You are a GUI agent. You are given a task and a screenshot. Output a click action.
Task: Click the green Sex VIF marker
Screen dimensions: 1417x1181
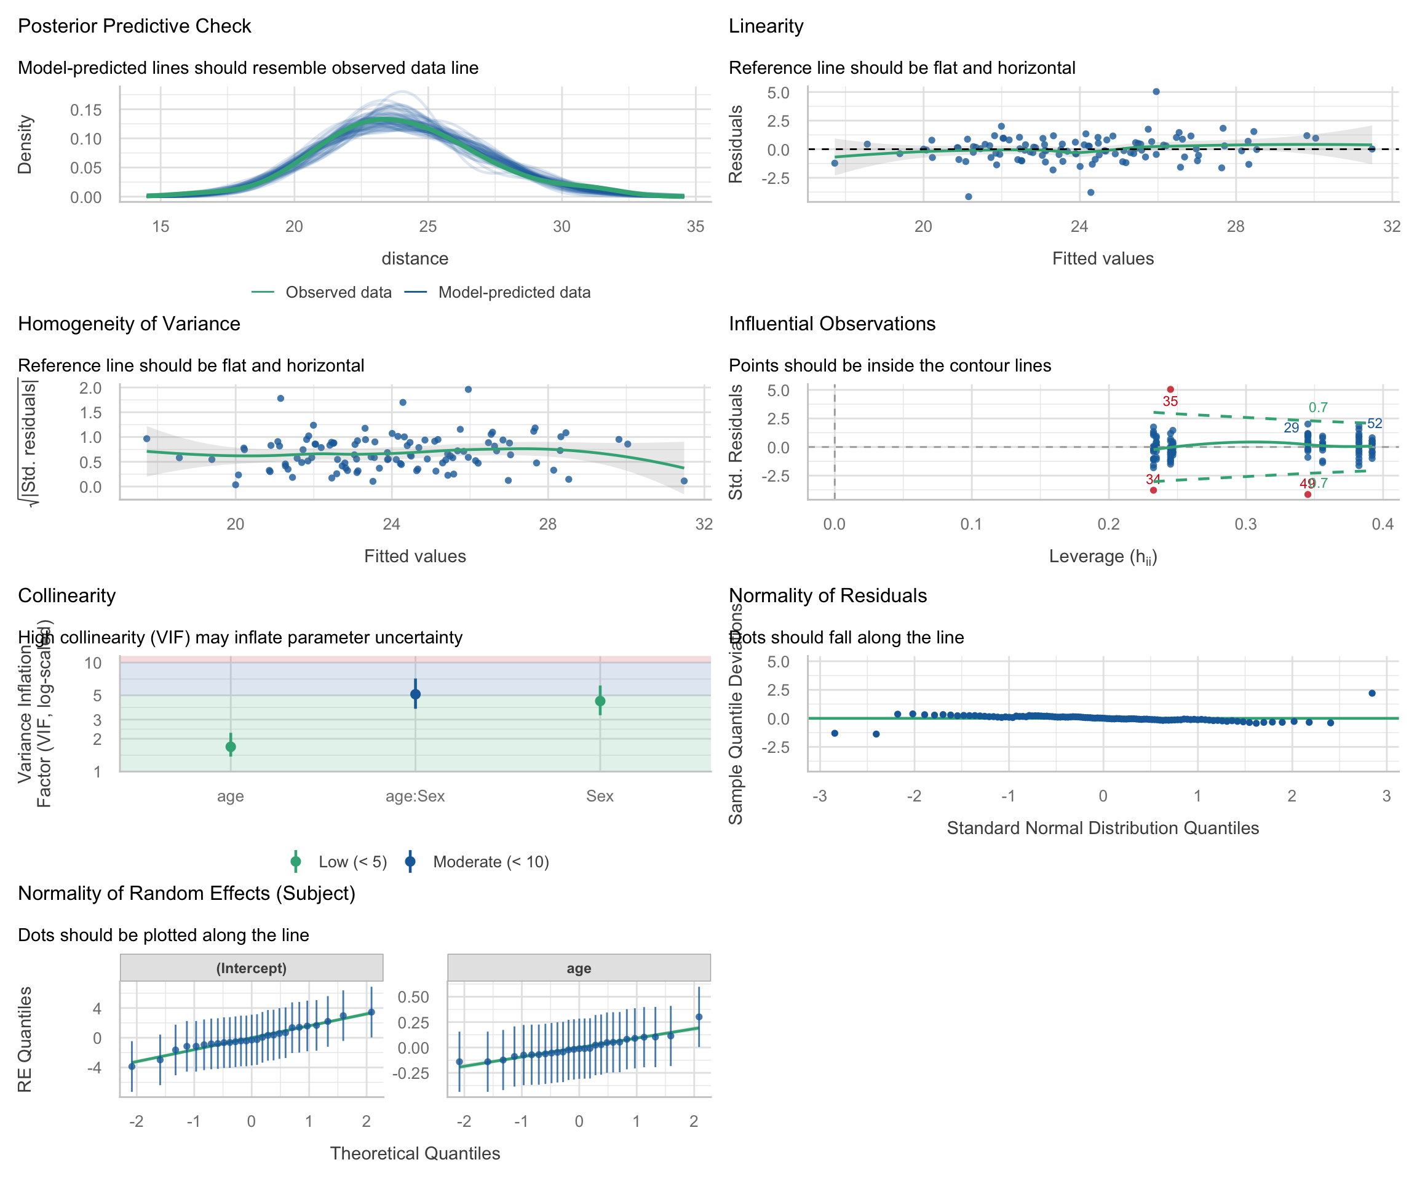click(x=600, y=701)
